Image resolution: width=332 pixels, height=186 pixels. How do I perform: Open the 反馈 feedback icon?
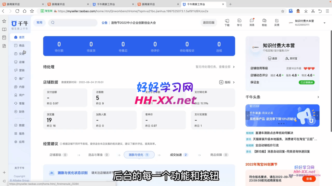click(x=277, y=22)
